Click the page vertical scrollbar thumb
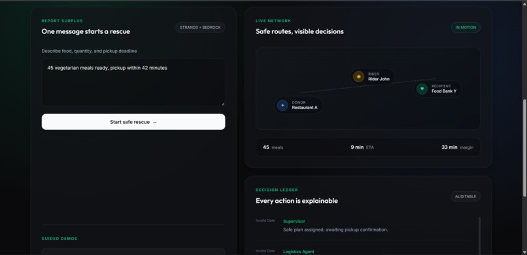Screen dimensions: 527x255 click(524, 147)
